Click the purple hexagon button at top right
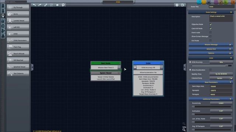This screenshot has width=236, height=132. 216,2
